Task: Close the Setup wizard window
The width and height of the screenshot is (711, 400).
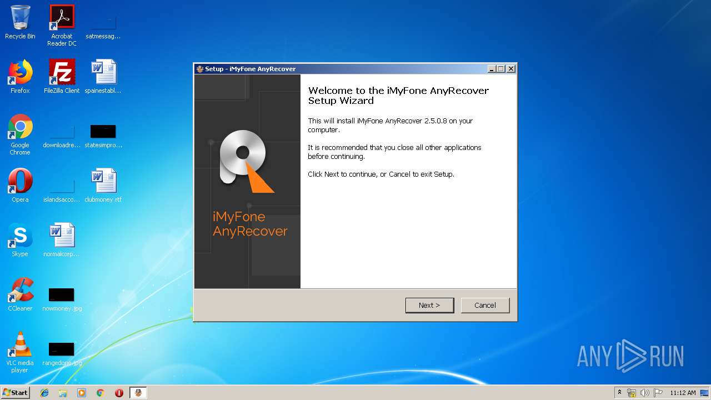Action: (x=511, y=69)
